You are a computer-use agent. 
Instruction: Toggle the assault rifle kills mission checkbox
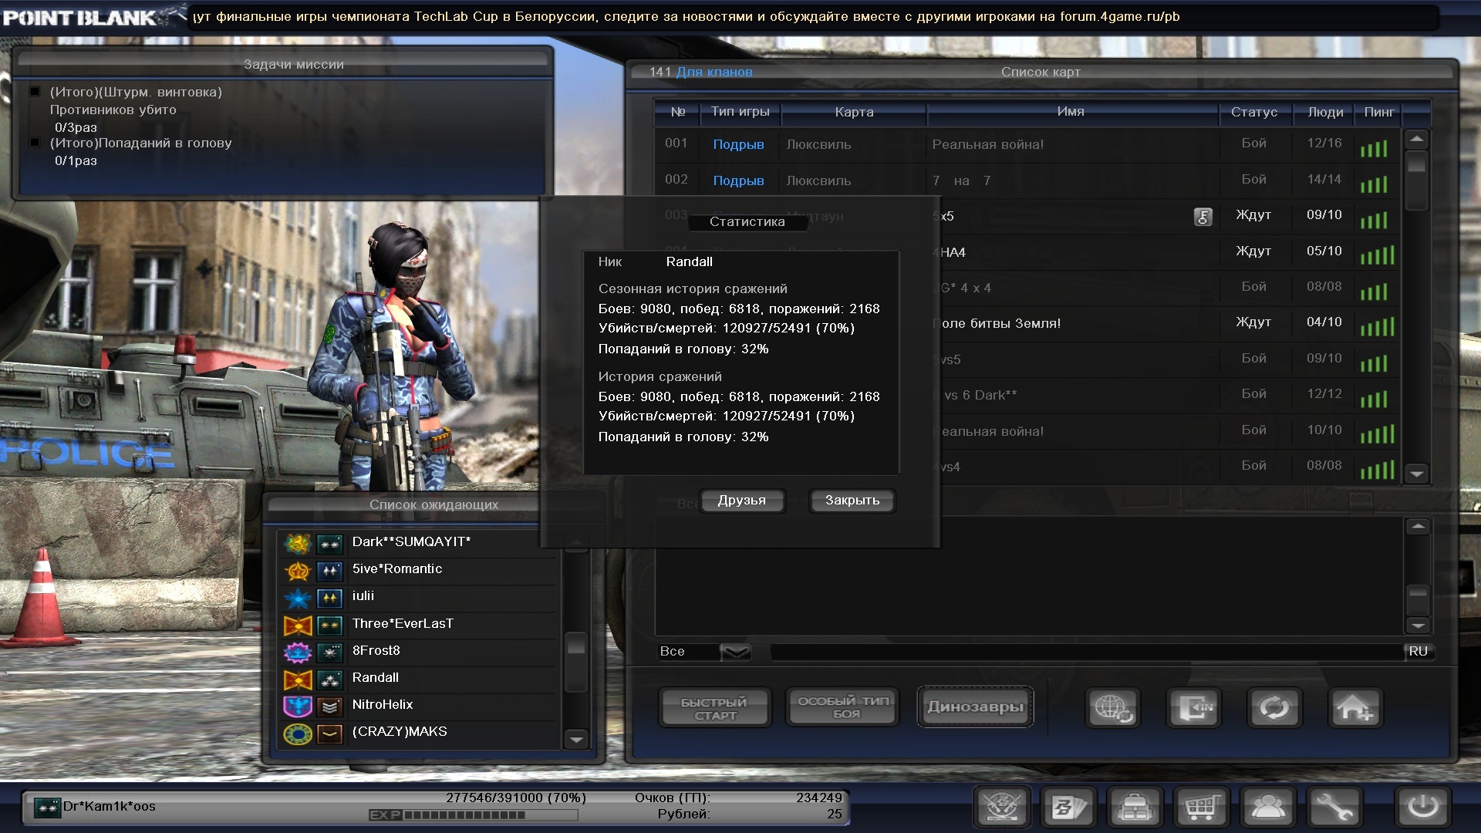tap(35, 92)
